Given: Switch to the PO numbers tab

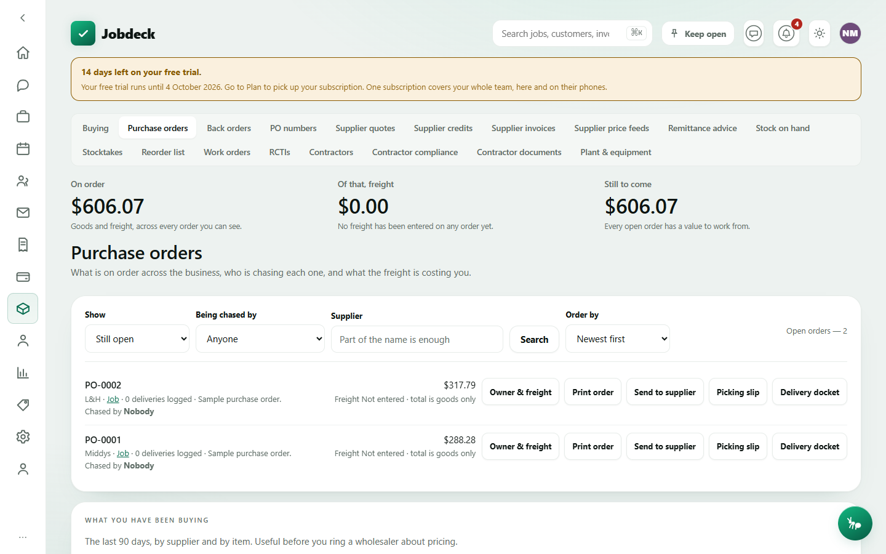Looking at the screenshot, I should tap(293, 128).
